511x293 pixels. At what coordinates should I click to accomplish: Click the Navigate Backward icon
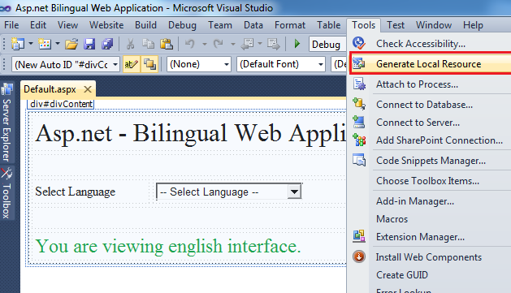248,44
